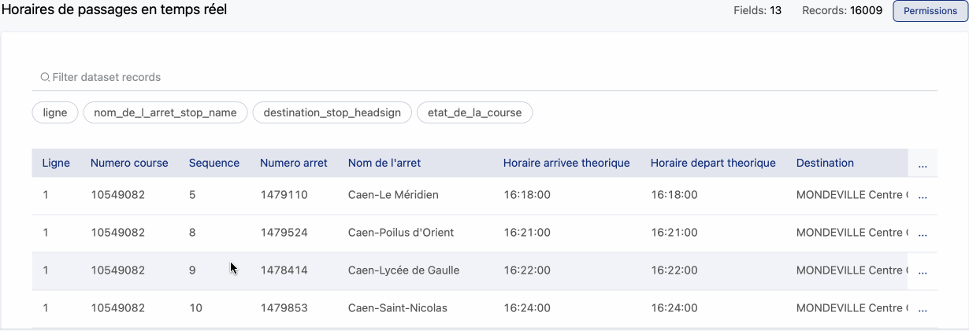Viewport: 969px width, 331px height.
Task: Click the Sequence column header
Action: tap(214, 163)
